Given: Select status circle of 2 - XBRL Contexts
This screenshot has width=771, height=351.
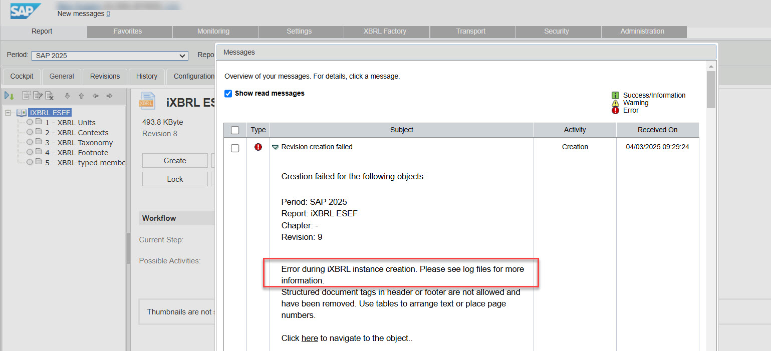Looking at the screenshot, I should pyautogui.click(x=30, y=132).
